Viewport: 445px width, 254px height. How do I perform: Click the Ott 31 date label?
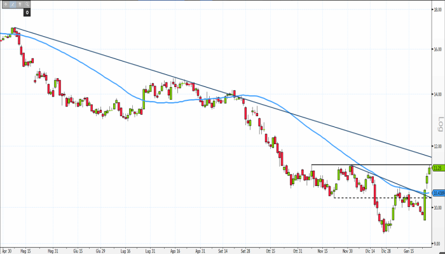coord(298,251)
